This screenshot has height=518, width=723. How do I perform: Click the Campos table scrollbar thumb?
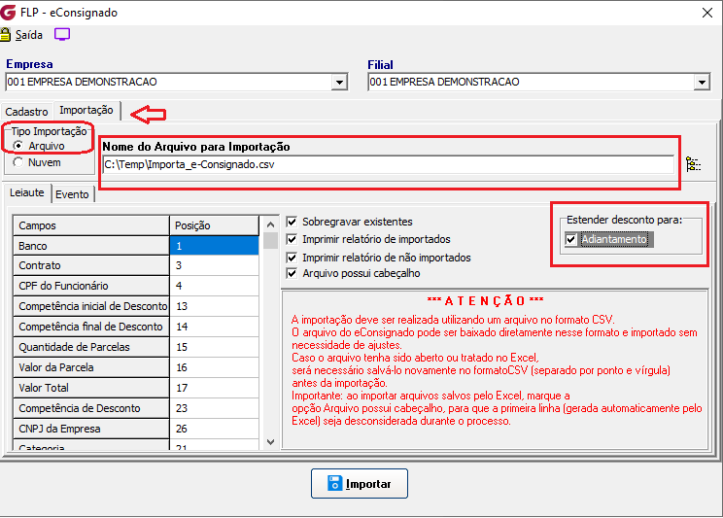[x=271, y=240]
